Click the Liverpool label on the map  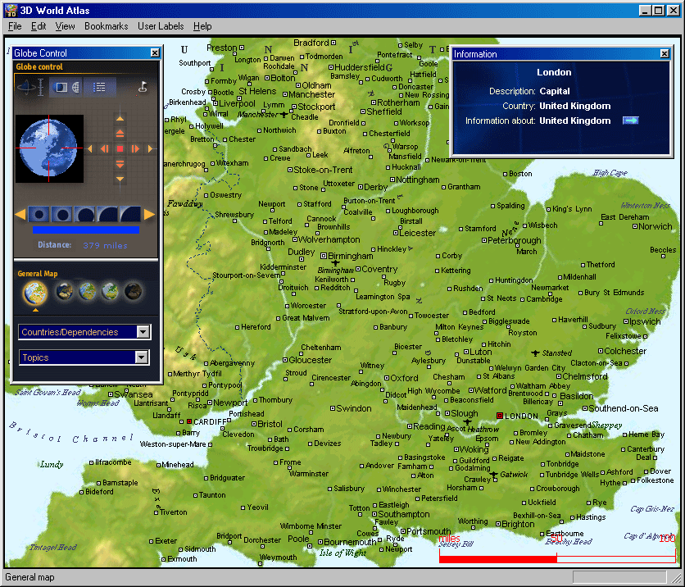pyautogui.click(x=237, y=103)
